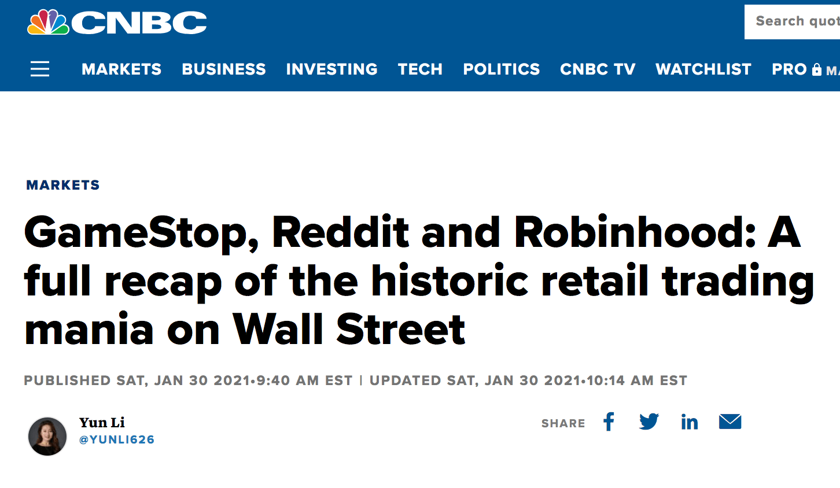Open author Yun Li's profile
The width and height of the screenshot is (840, 488).
click(102, 422)
